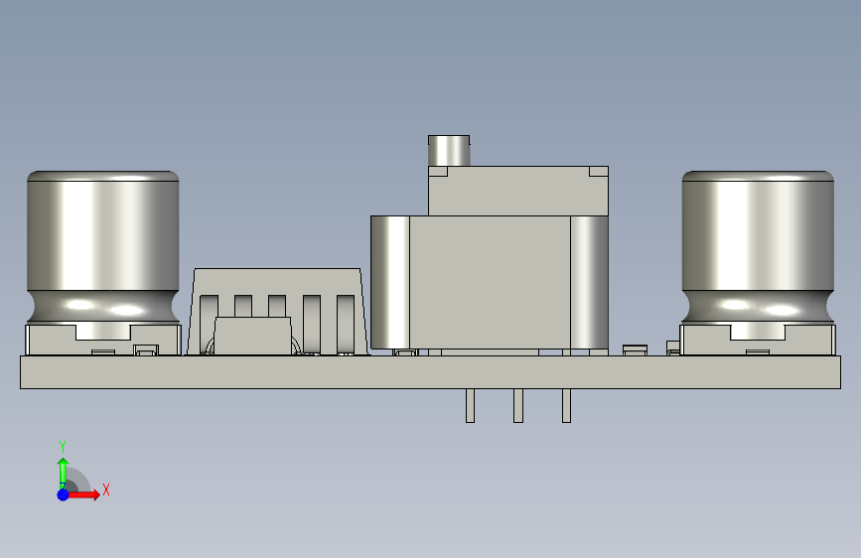Select the flat PCB board at the bottom
Image resolution: width=861 pixels, height=558 pixels.
(431, 372)
